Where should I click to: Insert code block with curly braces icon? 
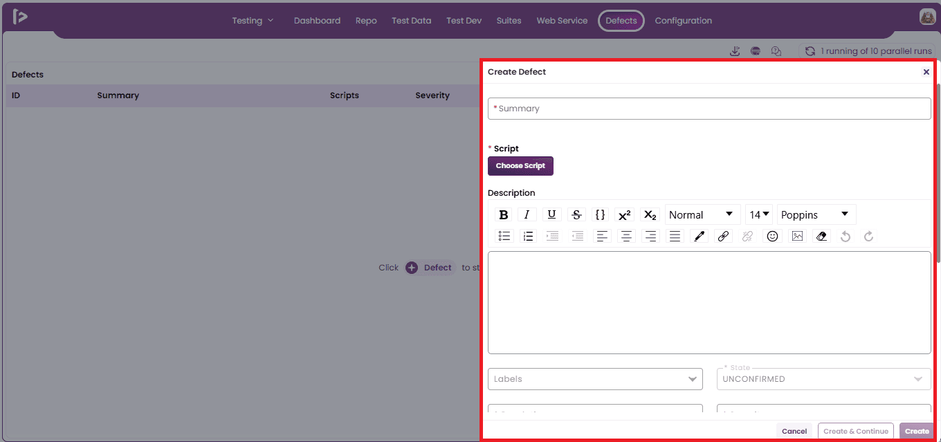pyautogui.click(x=601, y=214)
